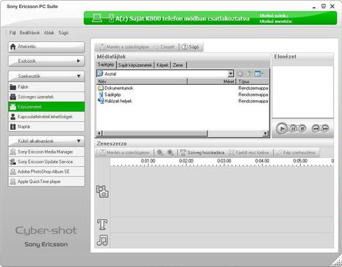The image size is (342, 267).
Task: Stop the preview playback
Action: pyautogui.click(x=302, y=128)
